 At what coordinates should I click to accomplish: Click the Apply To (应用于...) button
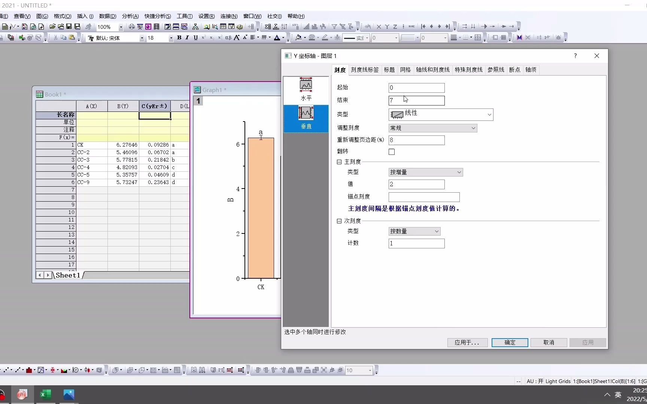click(x=467, y=342)
